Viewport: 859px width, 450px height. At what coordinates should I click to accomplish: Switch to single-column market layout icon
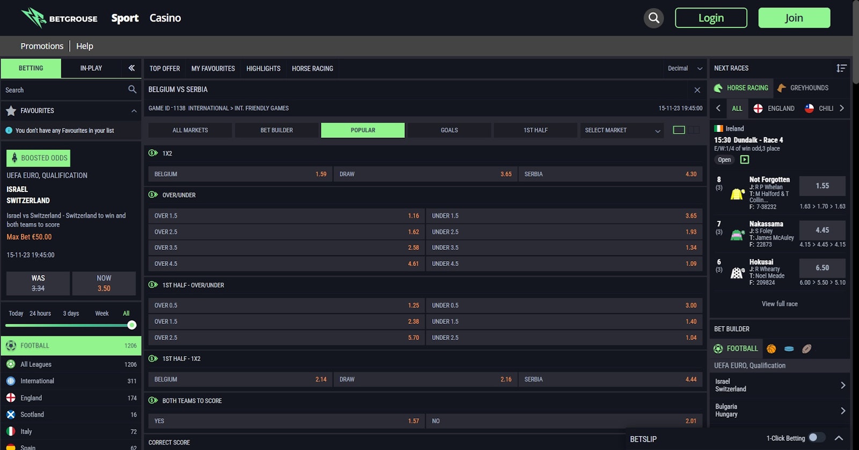[x=679, y=130]
